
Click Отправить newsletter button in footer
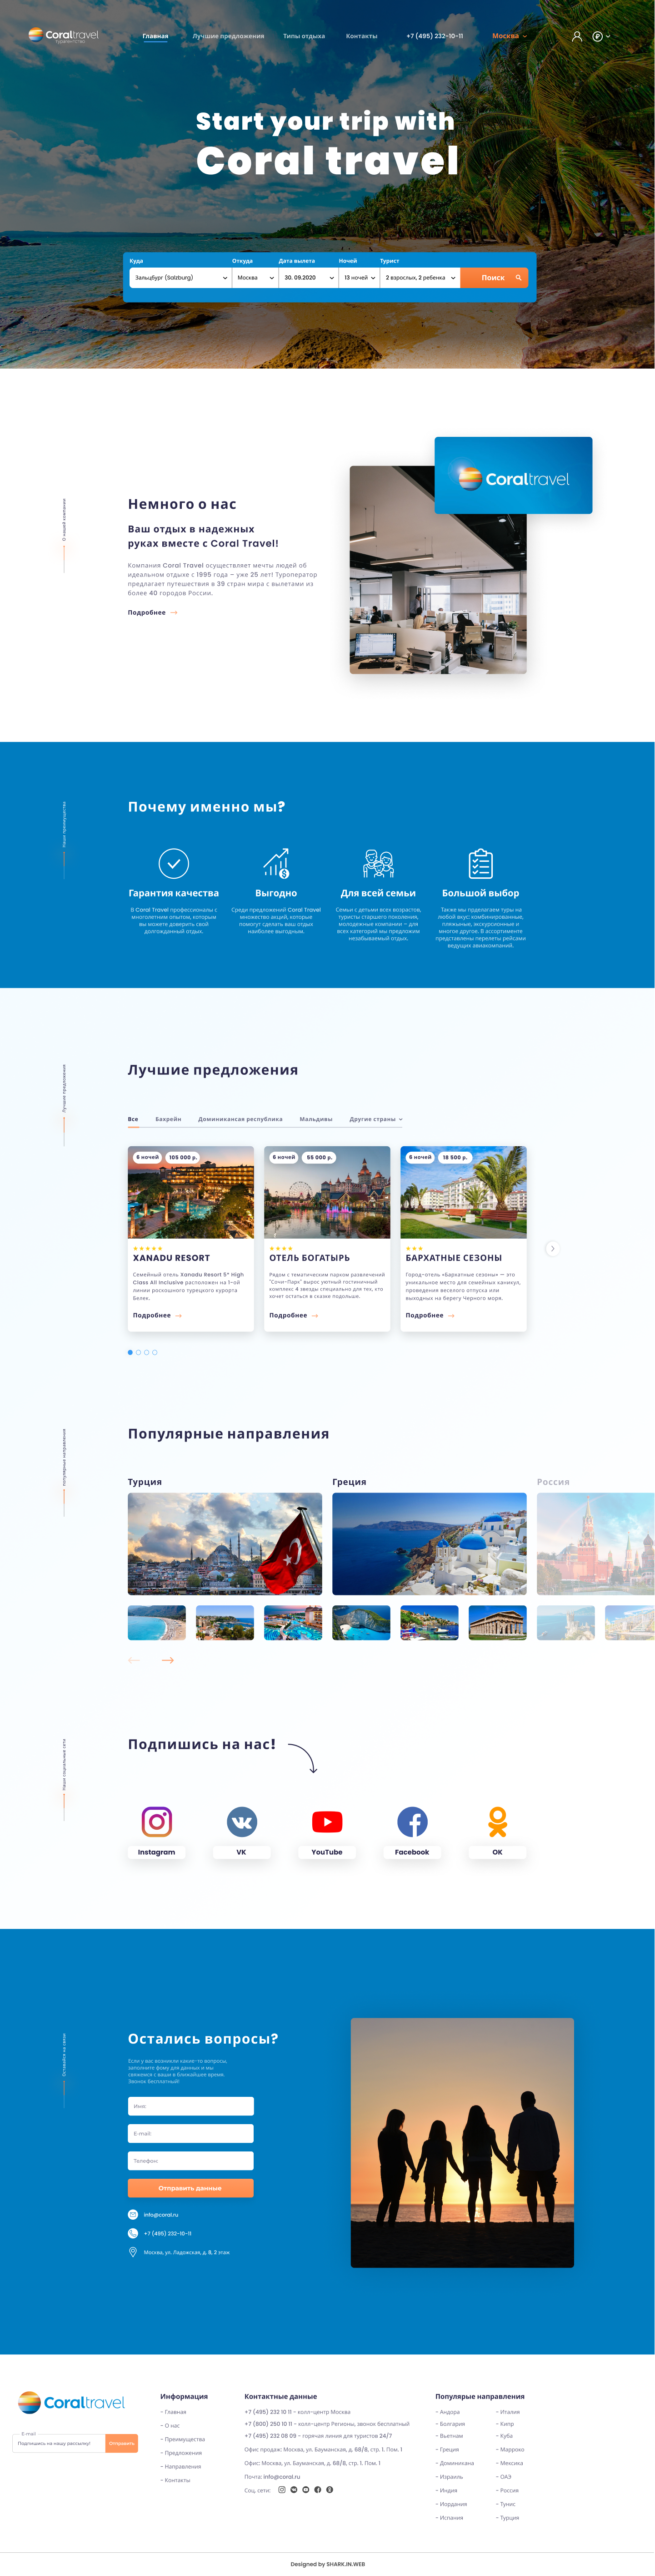coord(122,2443)
